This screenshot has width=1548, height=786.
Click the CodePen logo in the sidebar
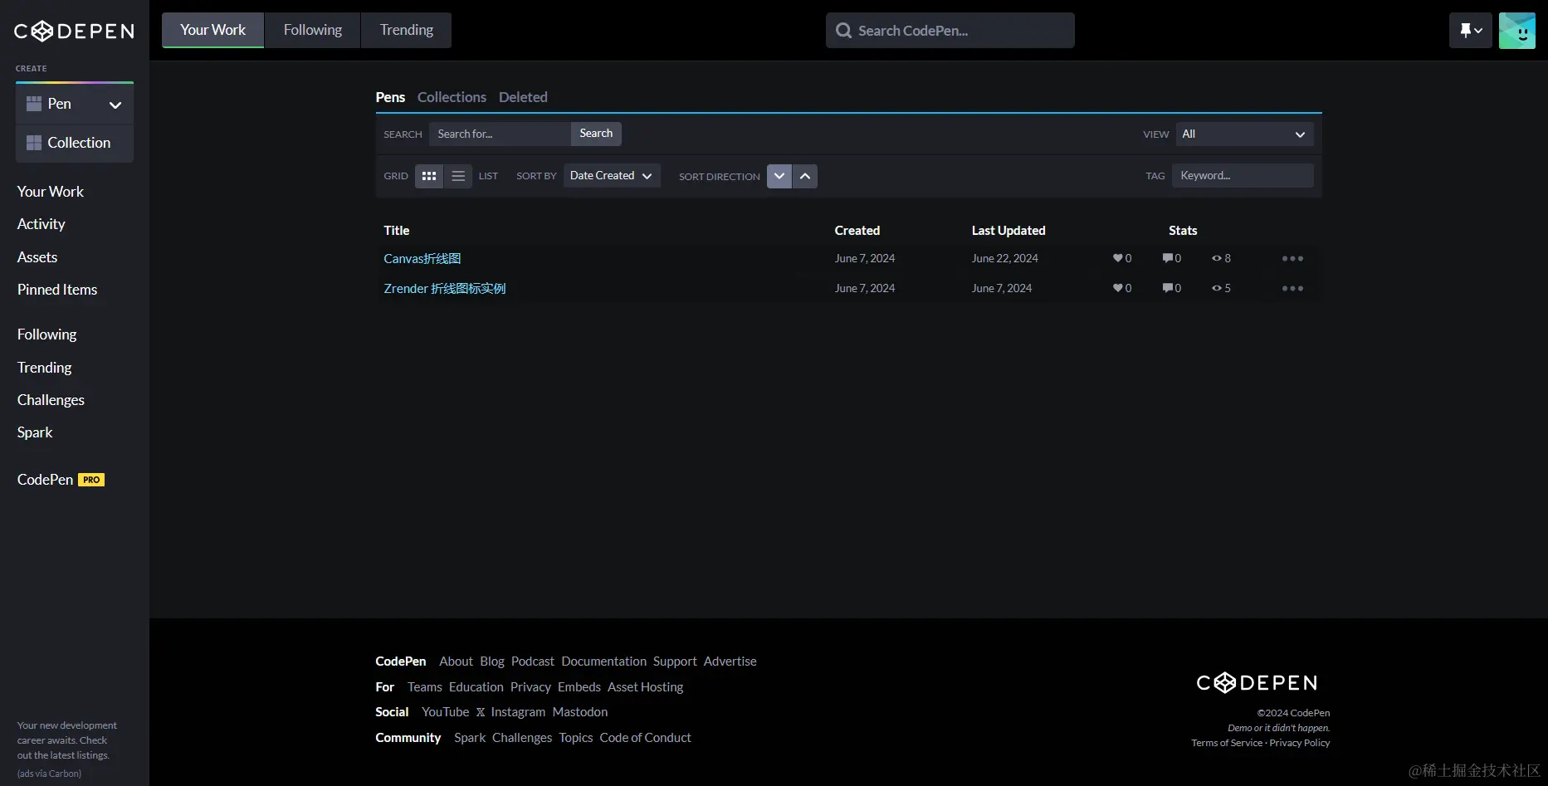74,32
